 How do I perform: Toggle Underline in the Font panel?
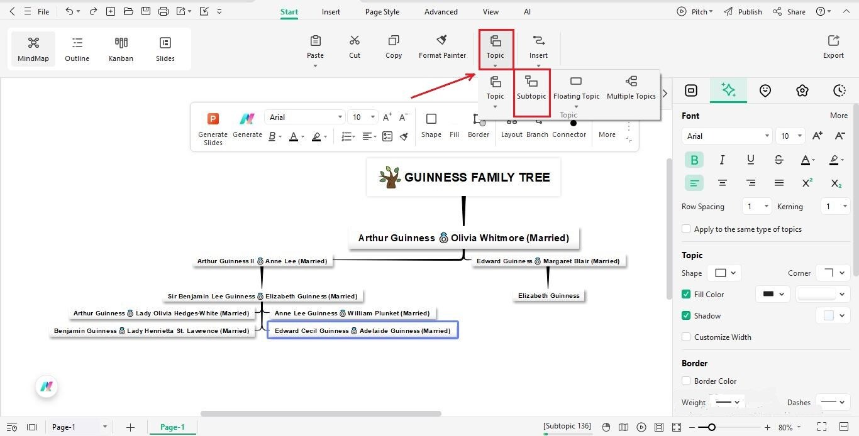point(750,160)
